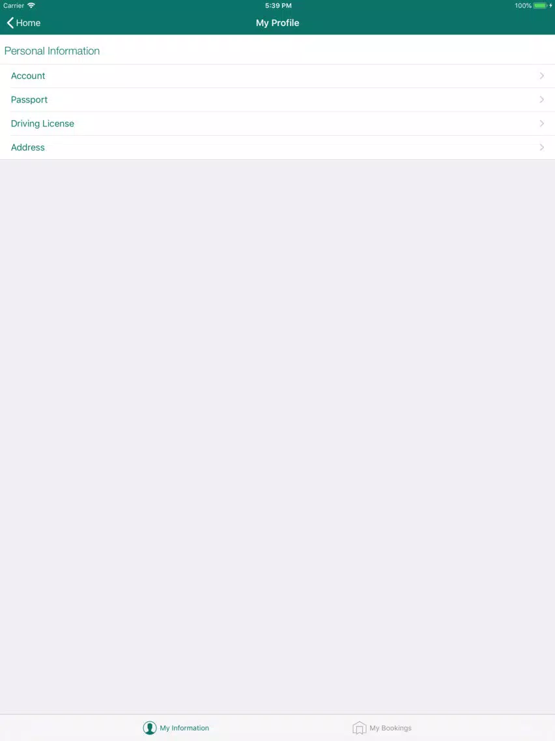The width and height of the screenshot is (555, 741).
Task: Tap the status bar clock time
Action: pyautogui.click(x=278, y=6)
